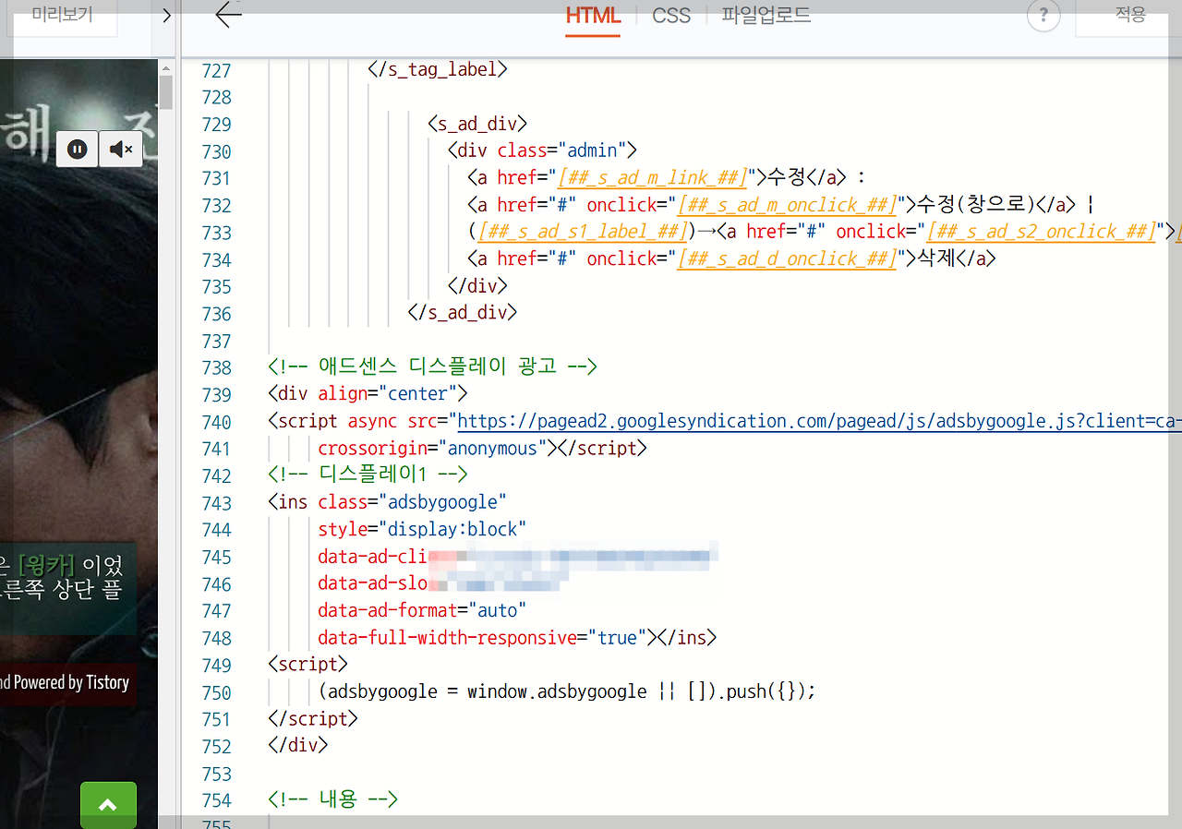Click the 삭제 anchor text in code
The height and width of the screenshot is (829, 1182).
coord(936,258)
